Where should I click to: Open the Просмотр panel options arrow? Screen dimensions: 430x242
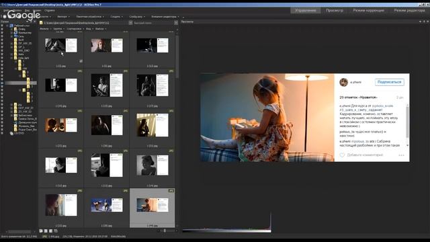pyautogui.click(x=420, y=22)
